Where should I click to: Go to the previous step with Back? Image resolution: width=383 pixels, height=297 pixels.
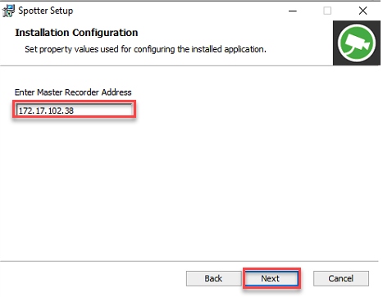(213, 278)
